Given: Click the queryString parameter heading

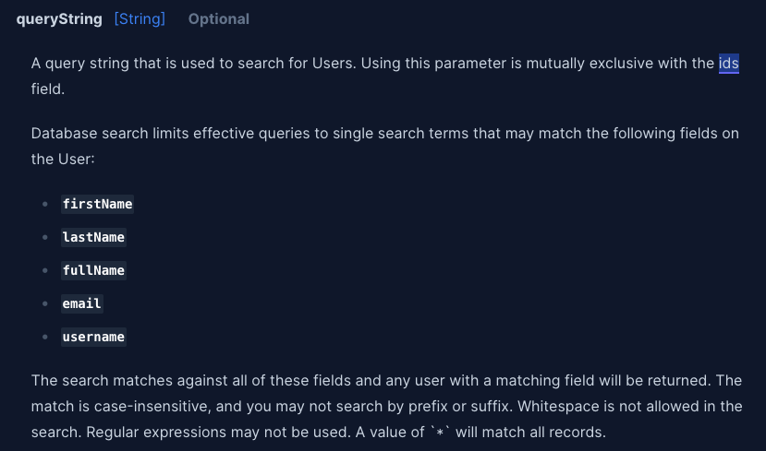Looking at the screenshot, I should [x=59, y=19].
